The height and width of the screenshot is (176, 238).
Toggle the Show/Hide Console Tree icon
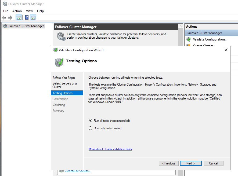pos(19,18)
